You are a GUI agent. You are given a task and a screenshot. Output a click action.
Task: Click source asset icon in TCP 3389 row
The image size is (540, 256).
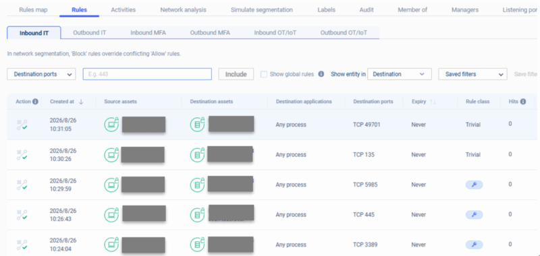112,245
